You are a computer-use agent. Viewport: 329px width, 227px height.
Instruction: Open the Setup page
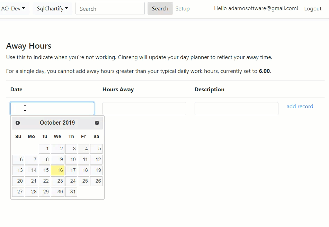(183, 9)
